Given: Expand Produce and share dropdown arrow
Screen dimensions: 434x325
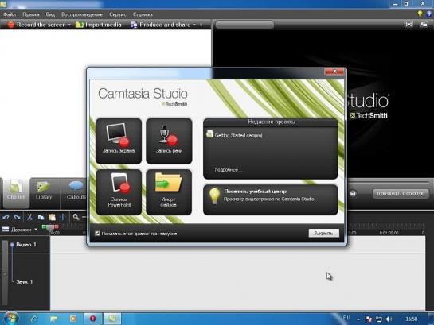Looking at the screenshot, I should pos(194,25).
